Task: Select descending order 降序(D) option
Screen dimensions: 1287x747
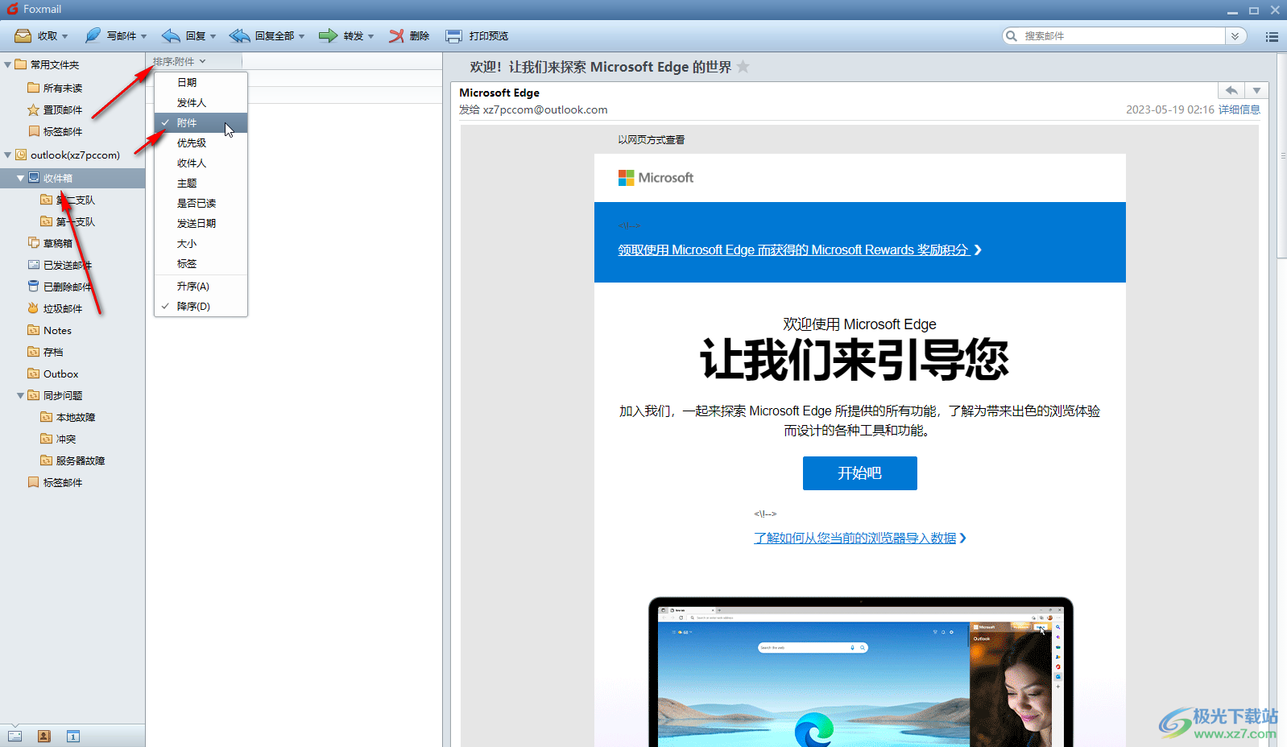Action: tap(193, 306)
